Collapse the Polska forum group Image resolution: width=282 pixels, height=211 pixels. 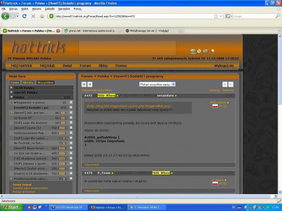(12, 97)
